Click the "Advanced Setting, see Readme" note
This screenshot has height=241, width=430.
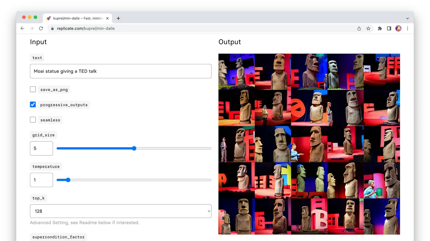tap(85, 223)
